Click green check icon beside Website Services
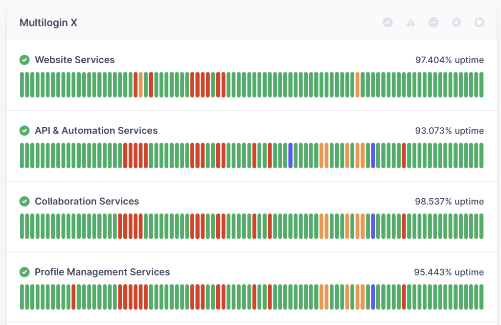The height and width of the screenshot is (325, 501). pyautogui.click(x=24, y=60)
